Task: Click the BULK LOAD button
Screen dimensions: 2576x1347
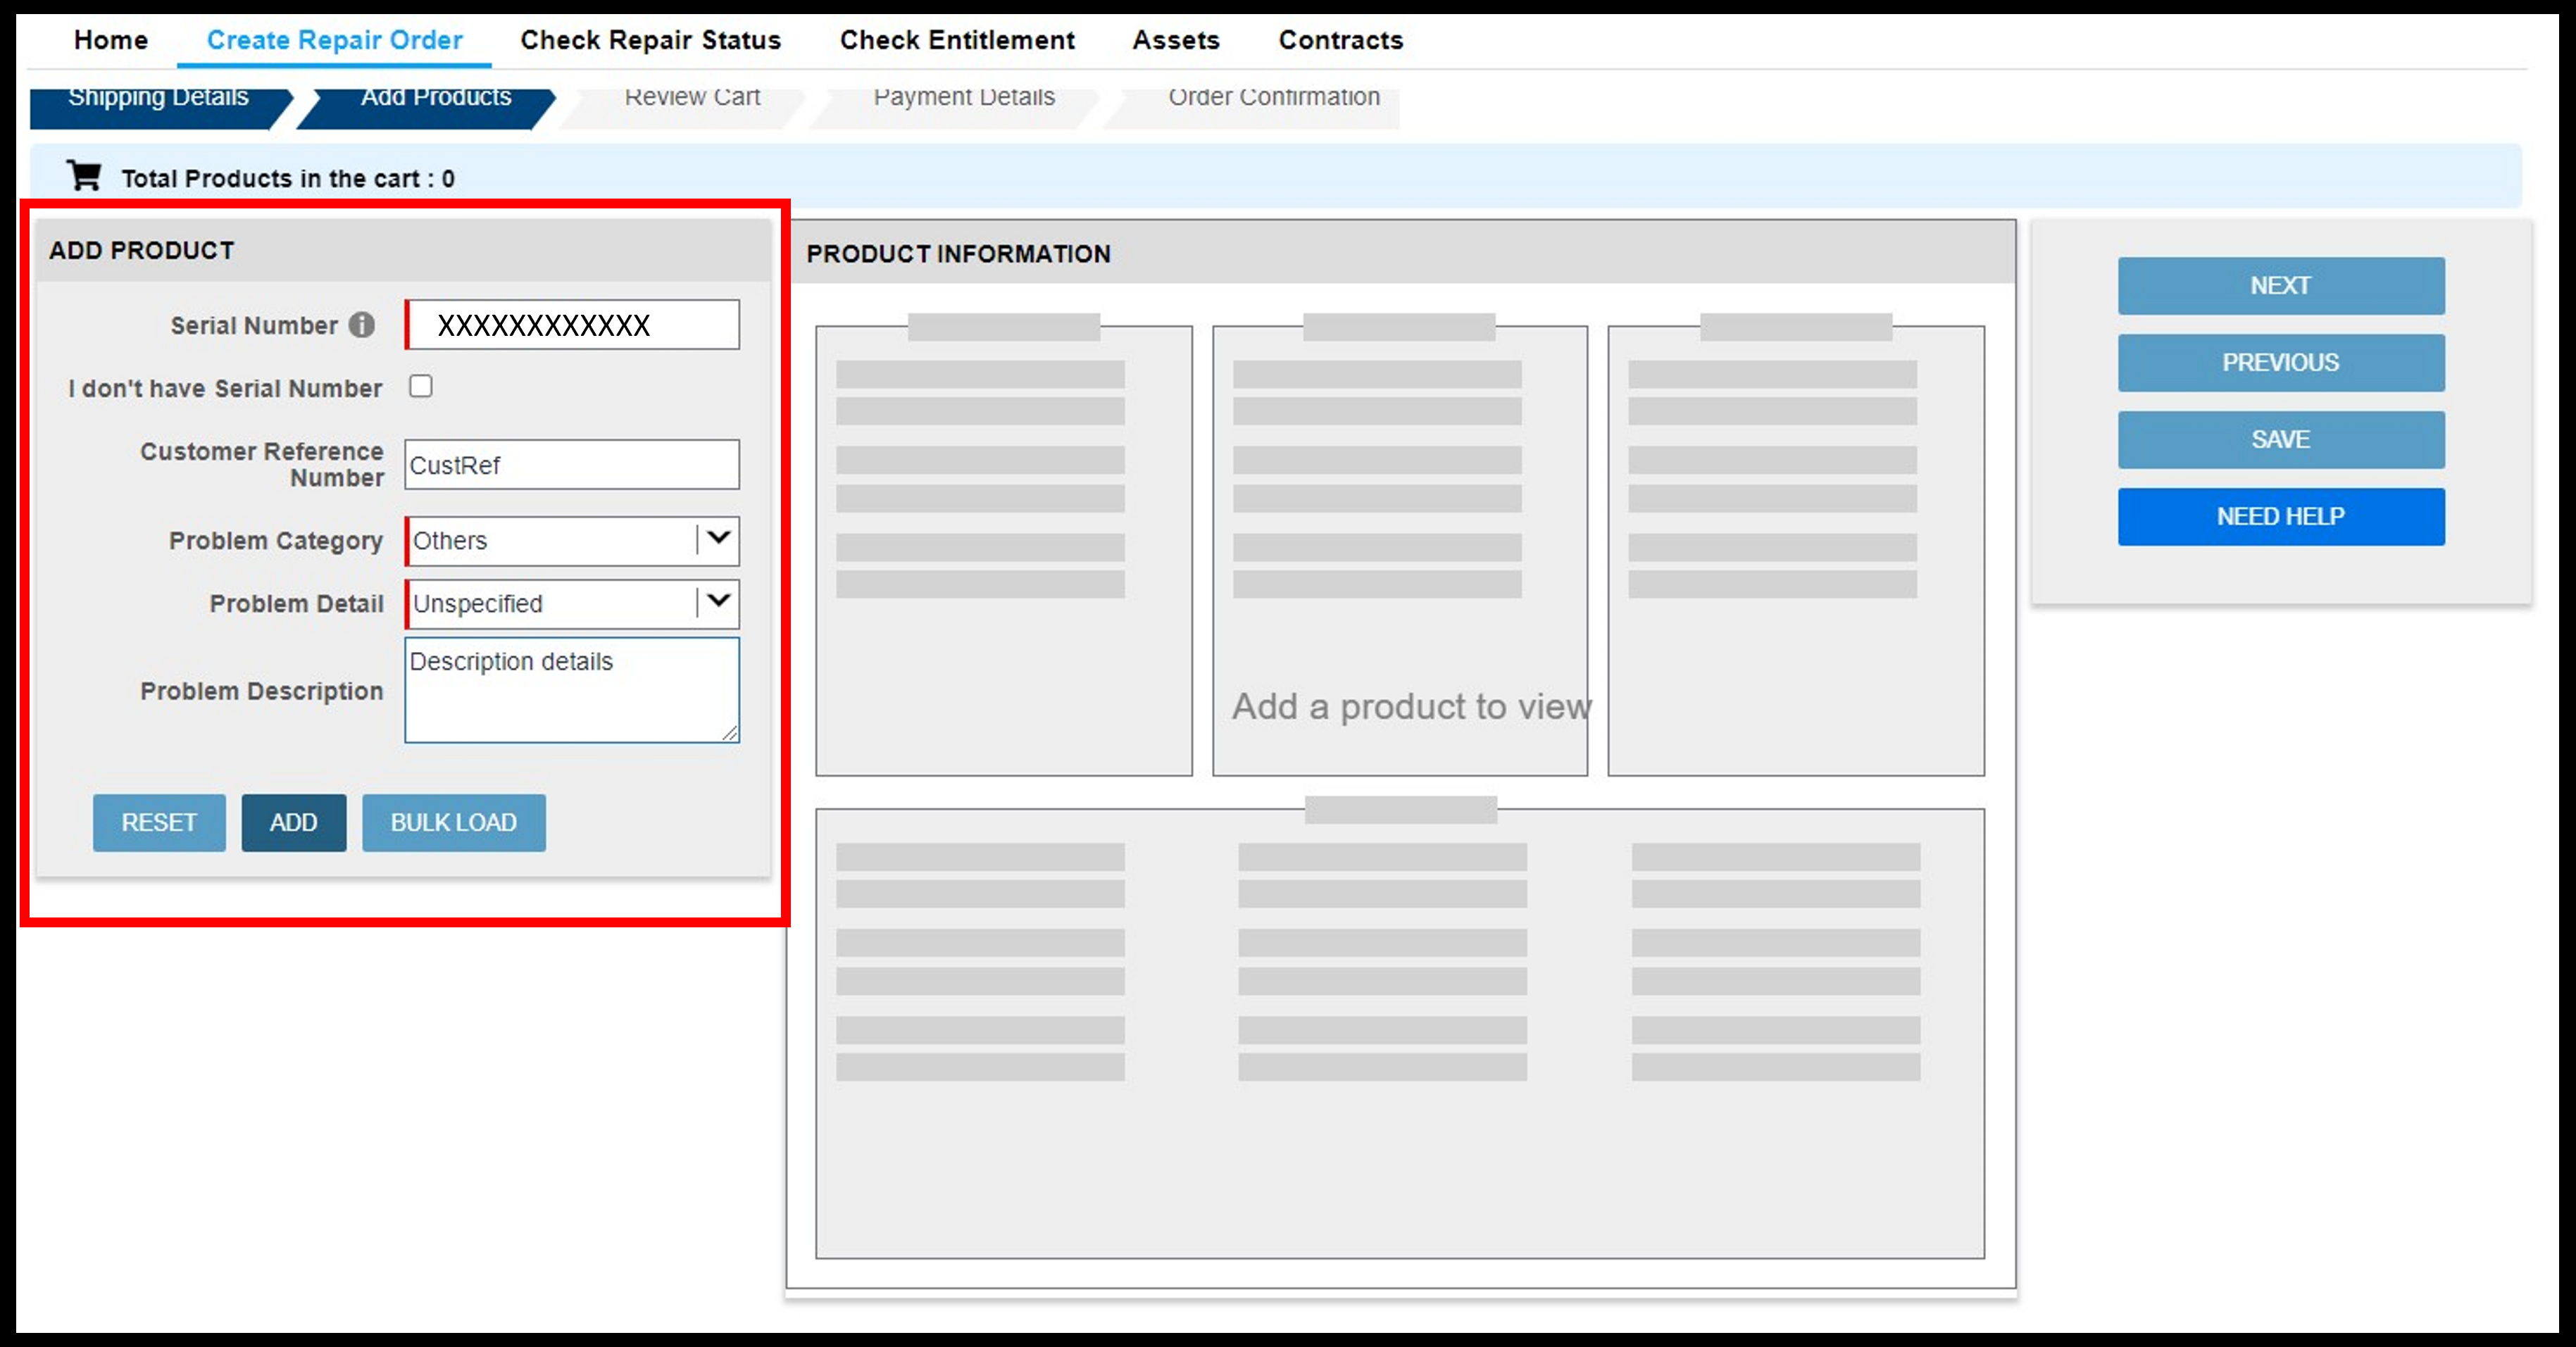Action: (451, 822)
